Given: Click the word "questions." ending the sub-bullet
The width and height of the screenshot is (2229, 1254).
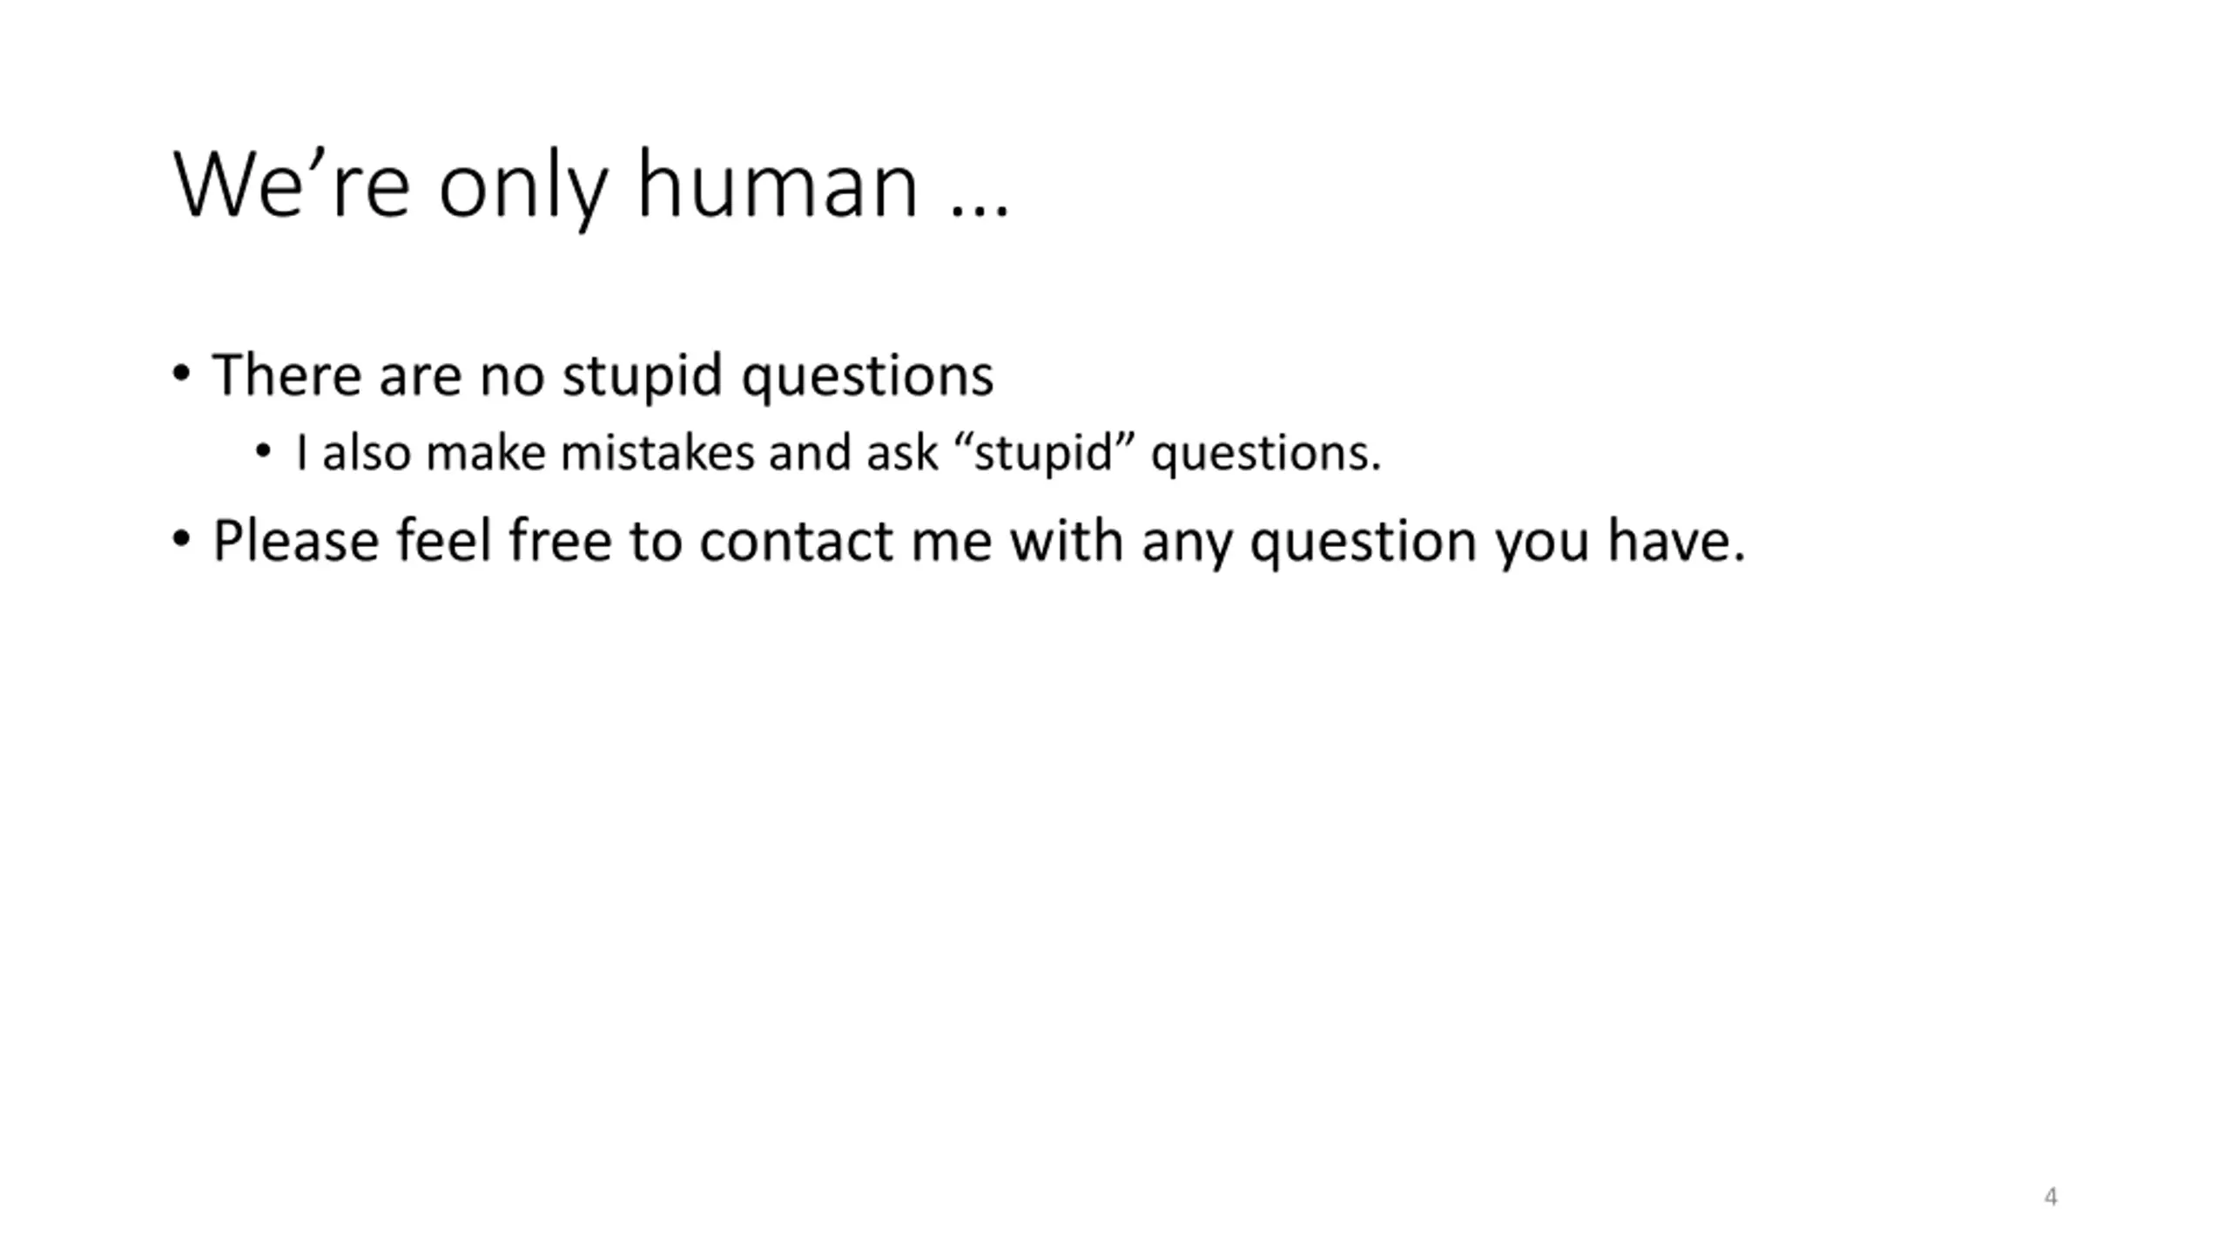Looking at the screenshot, I should [1266, 455].
